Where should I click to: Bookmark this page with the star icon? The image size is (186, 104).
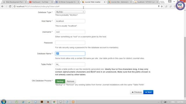click(x=162, y=6)
